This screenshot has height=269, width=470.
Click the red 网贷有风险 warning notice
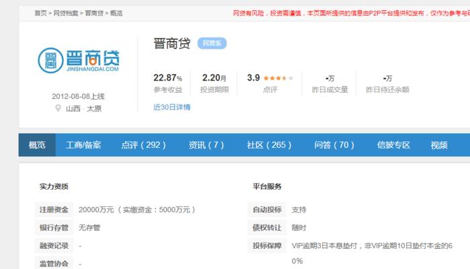[x=351, y=13]
